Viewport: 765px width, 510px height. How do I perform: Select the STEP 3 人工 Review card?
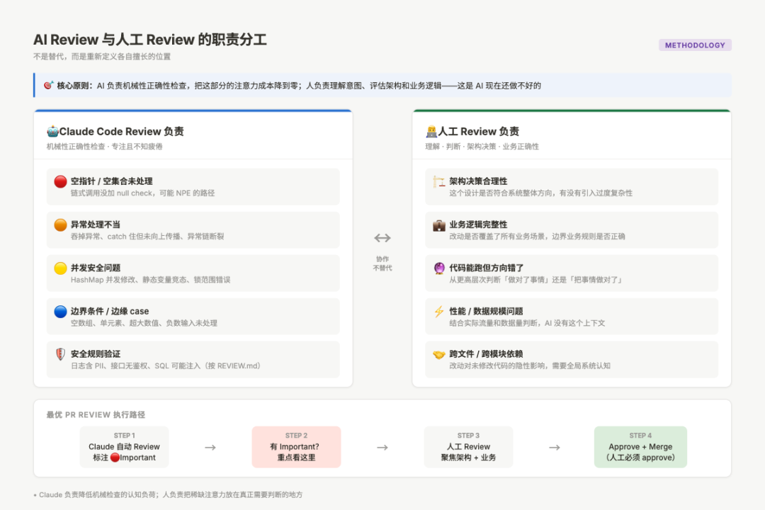click(468, 447)
